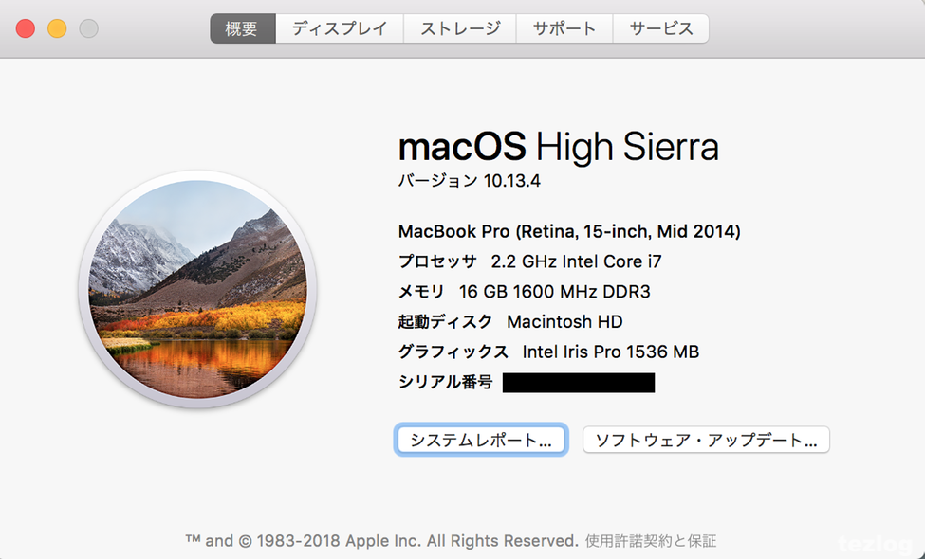
Task: Click the 16 GB 1600 MHz DDR3 value
Action: (555, 292)
